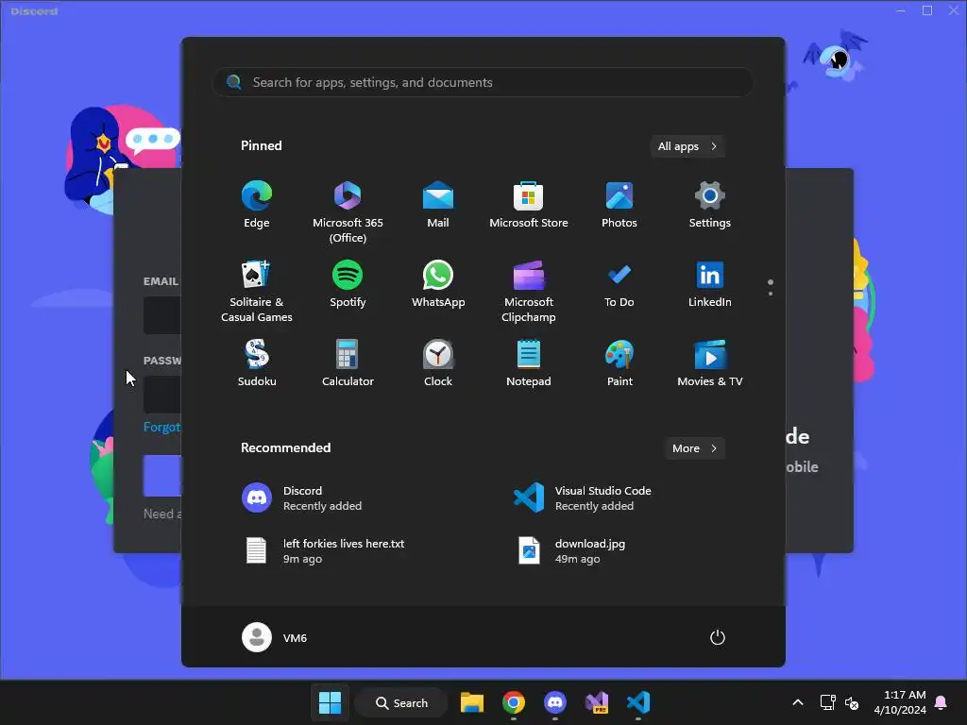967x725 pixels.
Task: Switch to Chrome on taskbar
Action: pos(513,702)
